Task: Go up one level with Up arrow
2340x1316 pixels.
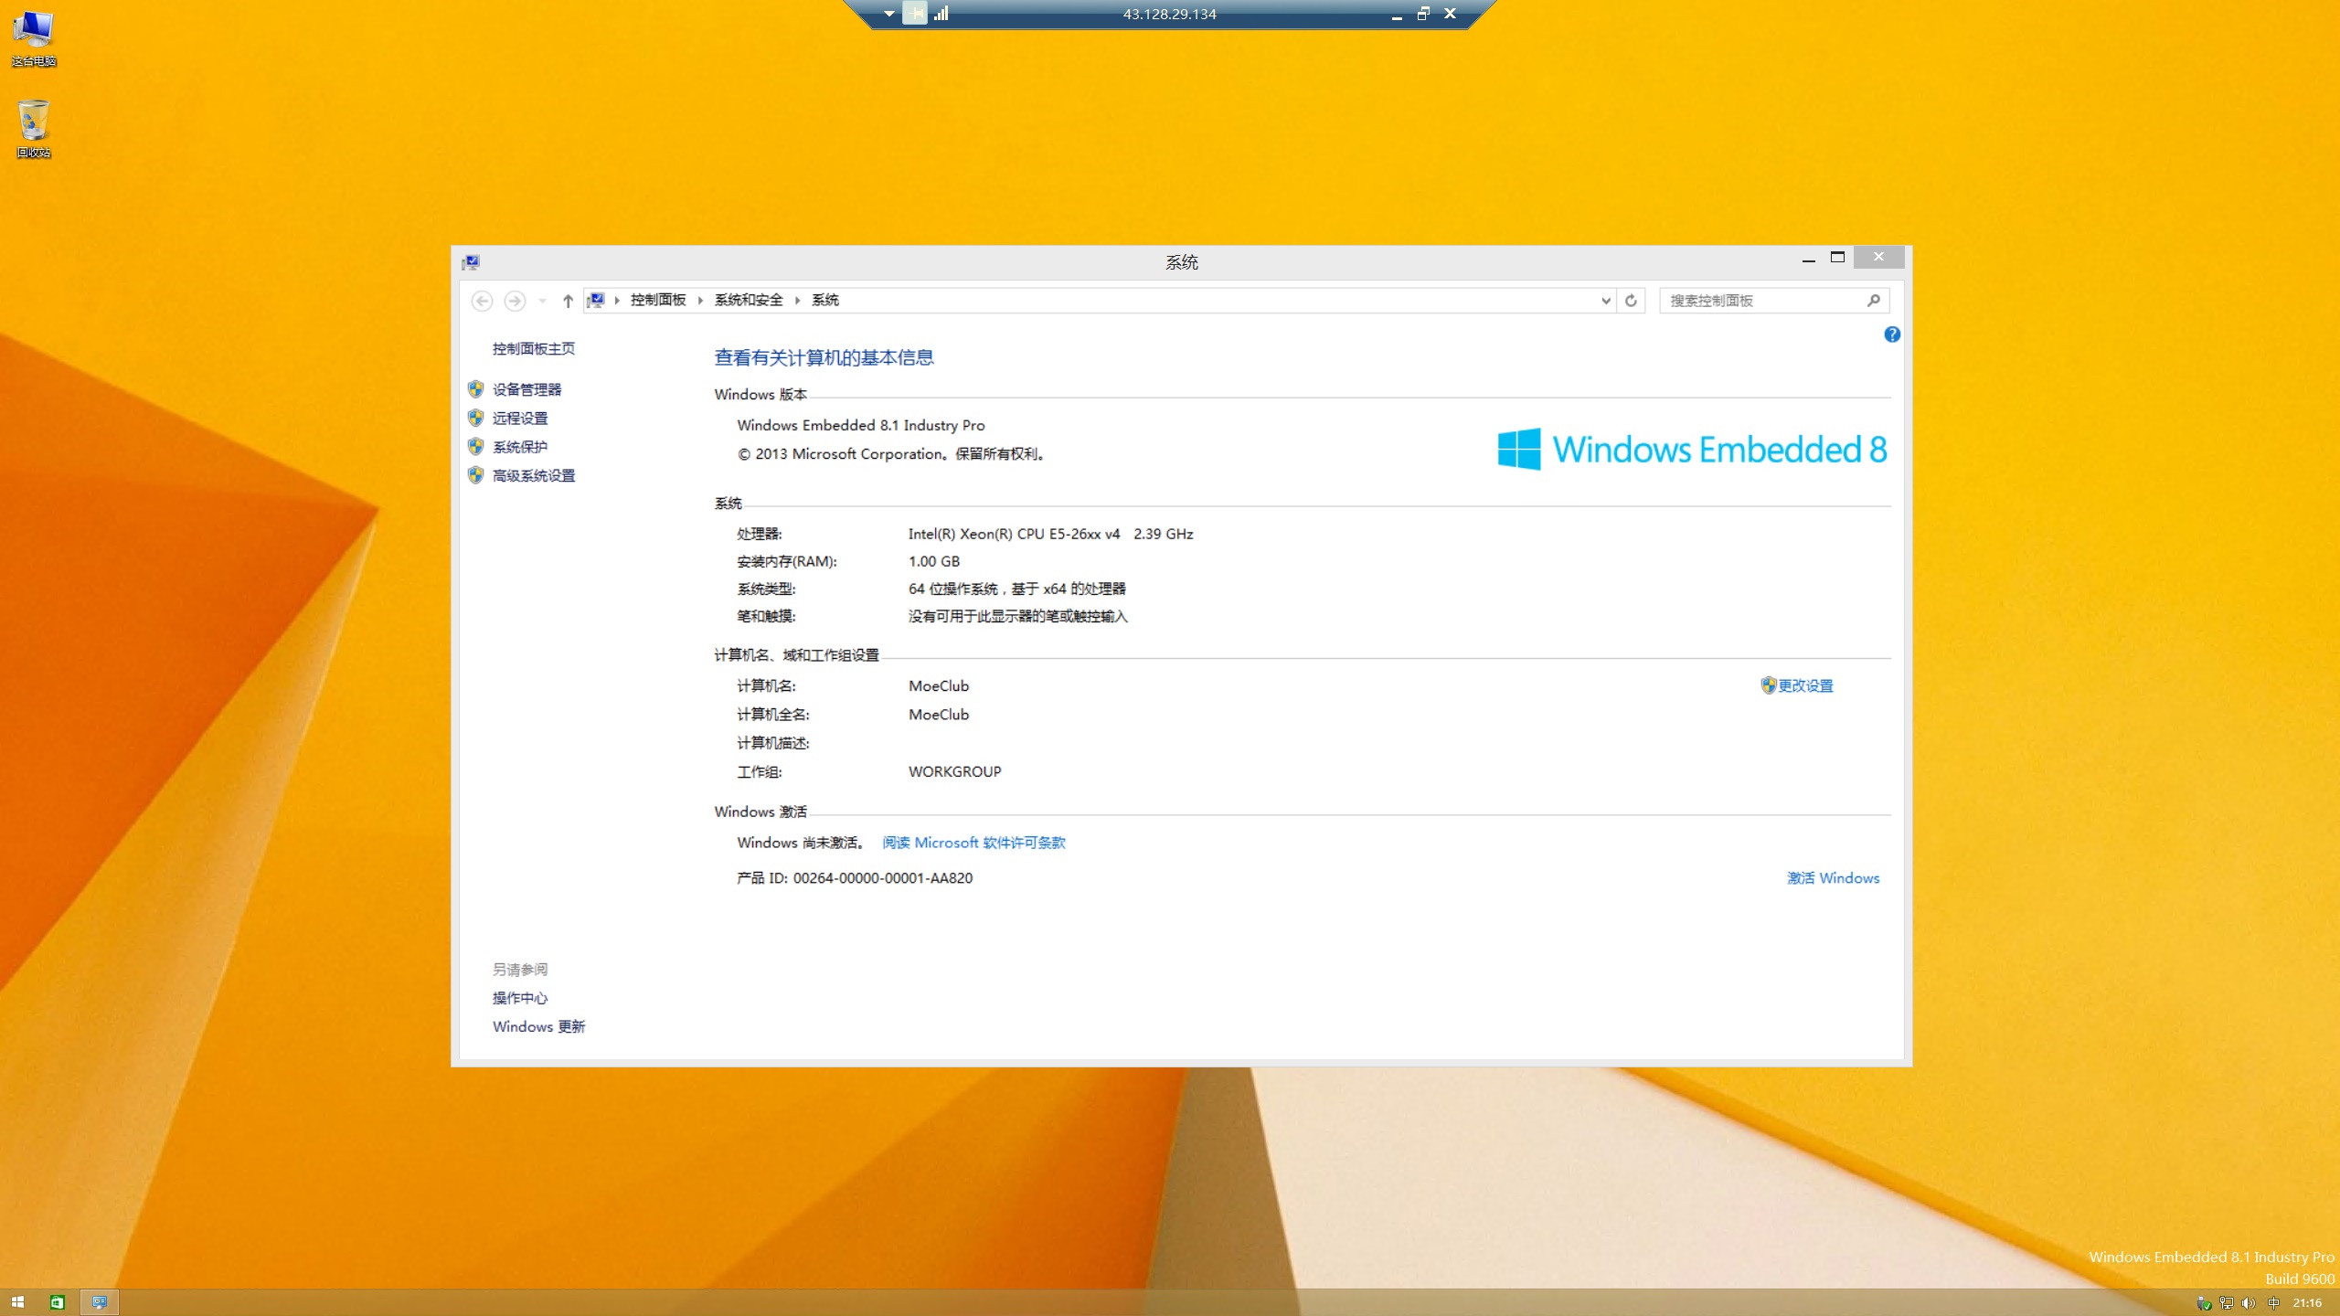Action: coord(568,301)
